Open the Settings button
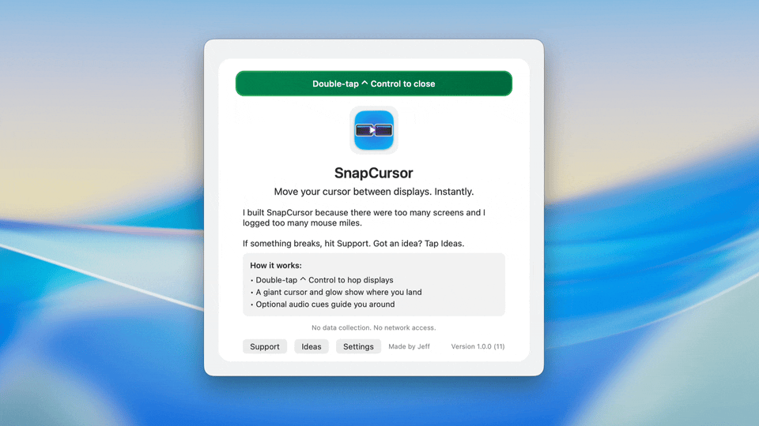This screenshot has width=759, height=426. point(358,346)
